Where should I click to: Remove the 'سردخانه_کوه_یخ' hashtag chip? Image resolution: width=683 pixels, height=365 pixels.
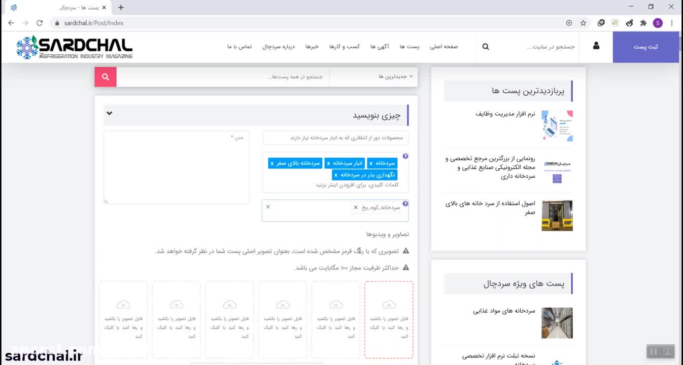[356, 207]
